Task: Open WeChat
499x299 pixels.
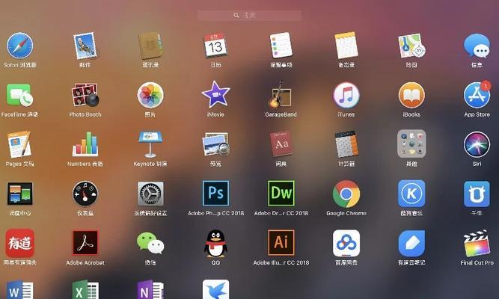Action: pos(150,244)
